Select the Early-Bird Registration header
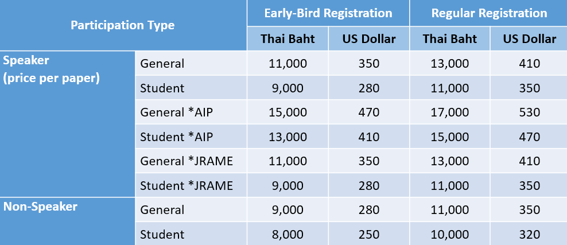567x245 pixels. 328,13
